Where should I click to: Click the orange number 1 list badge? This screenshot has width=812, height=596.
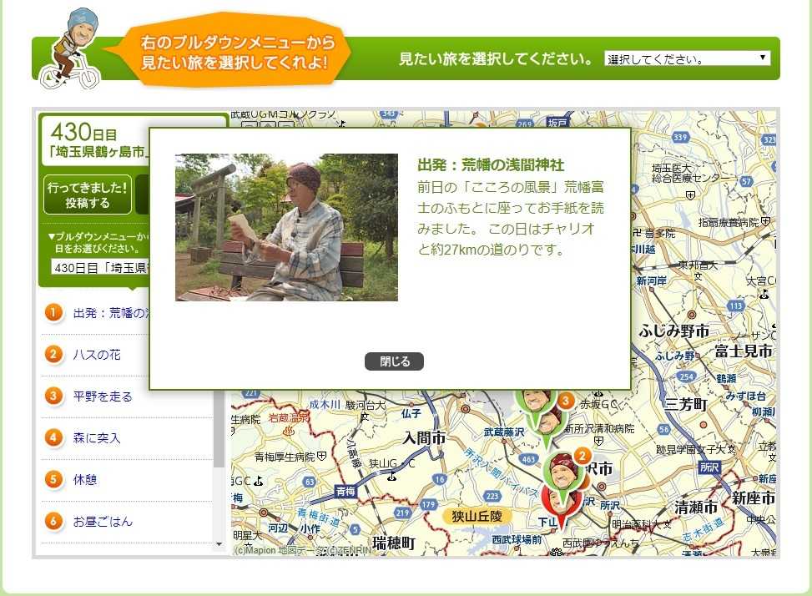54,312
